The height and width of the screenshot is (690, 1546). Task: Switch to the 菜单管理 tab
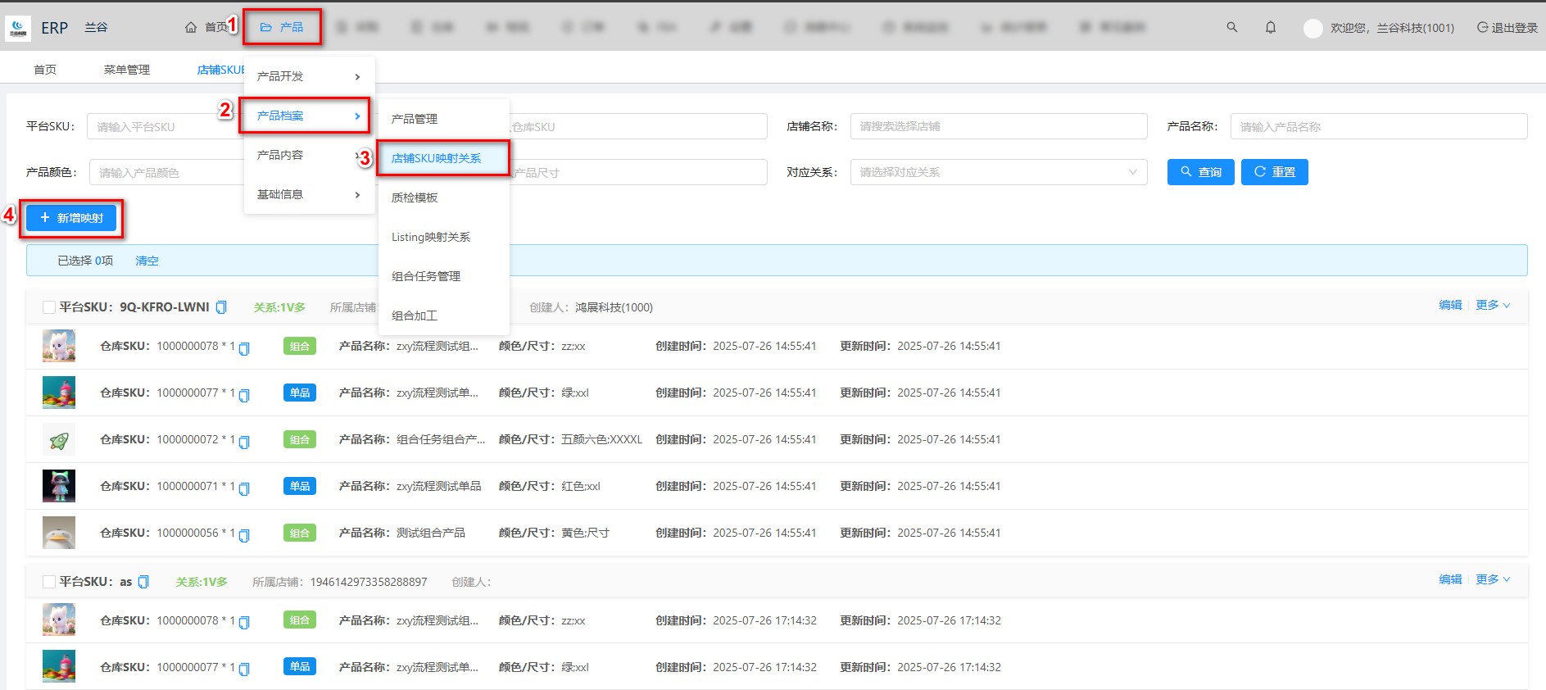pyautogui.click(x=126, y=70)
